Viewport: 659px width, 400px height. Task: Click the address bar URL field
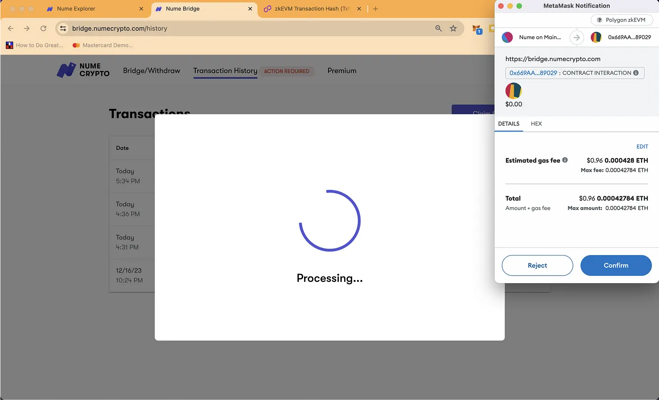pyautogui.click(x=259, y=28)
